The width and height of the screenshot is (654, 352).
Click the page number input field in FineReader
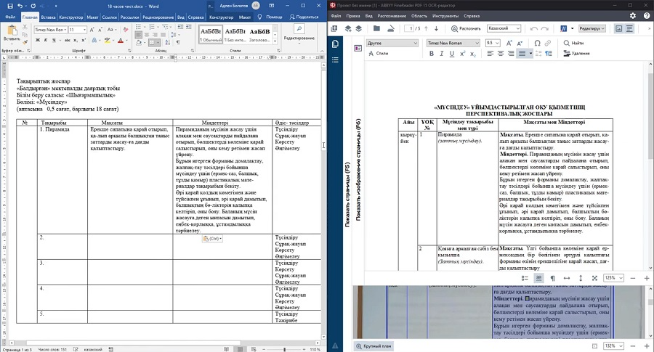point(408,28)
